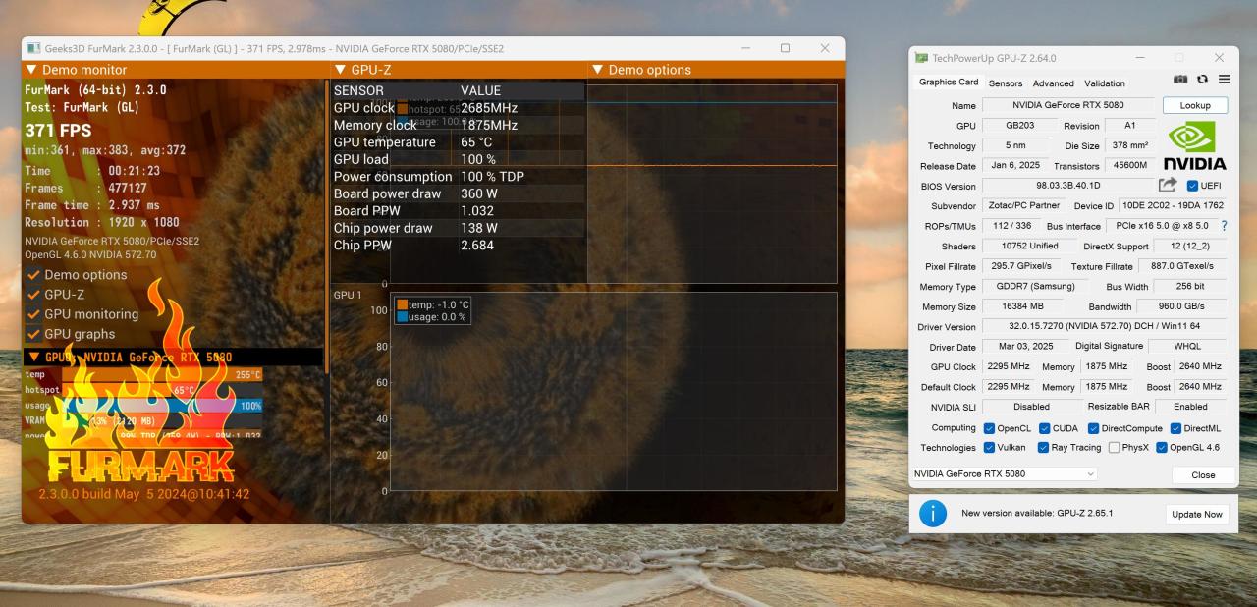Click the Boost 2640 MHz GPU Clock field
1257x607 pixels.
pos(1199,366)
